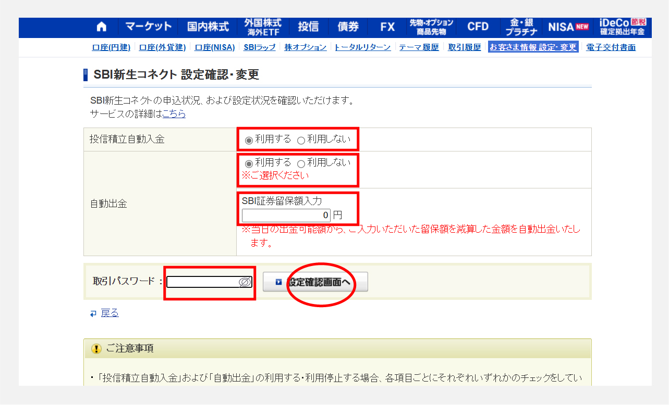Viewport: 669px width, 405px height.
Task: Open the テーマ履歴 link
Action: coord(419,47)
